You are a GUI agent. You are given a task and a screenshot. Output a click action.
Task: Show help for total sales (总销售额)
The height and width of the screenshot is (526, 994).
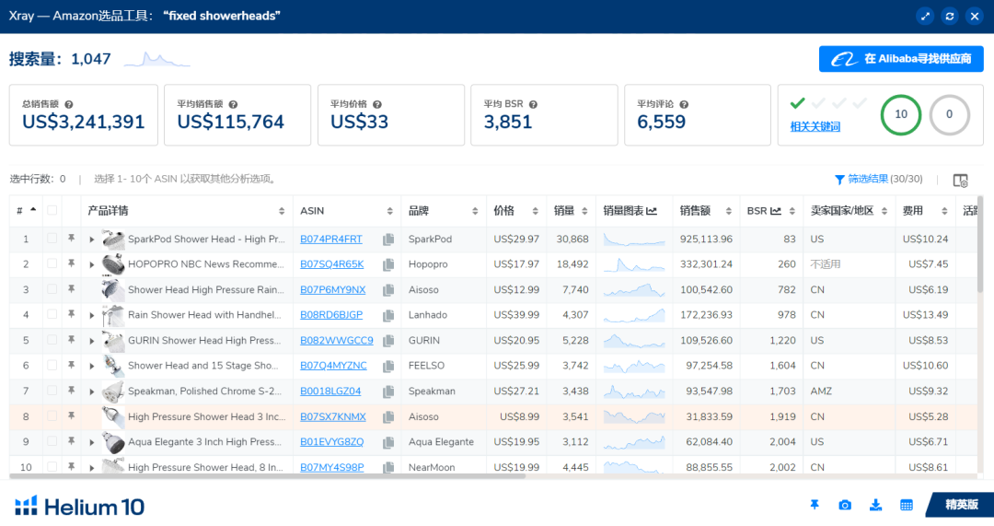[68, 105]
